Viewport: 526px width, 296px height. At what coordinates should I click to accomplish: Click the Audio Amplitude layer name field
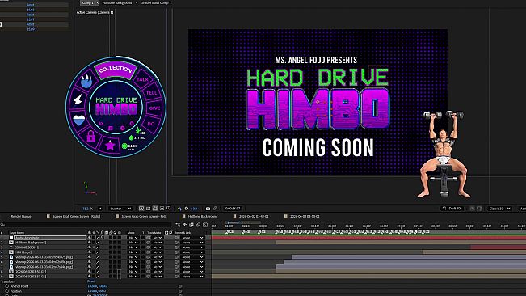click(x=49, y=238)
